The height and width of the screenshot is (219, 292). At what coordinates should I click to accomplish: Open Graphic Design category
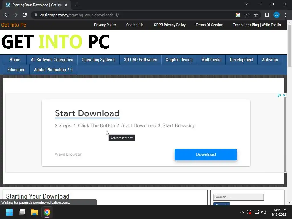[179, 60]
